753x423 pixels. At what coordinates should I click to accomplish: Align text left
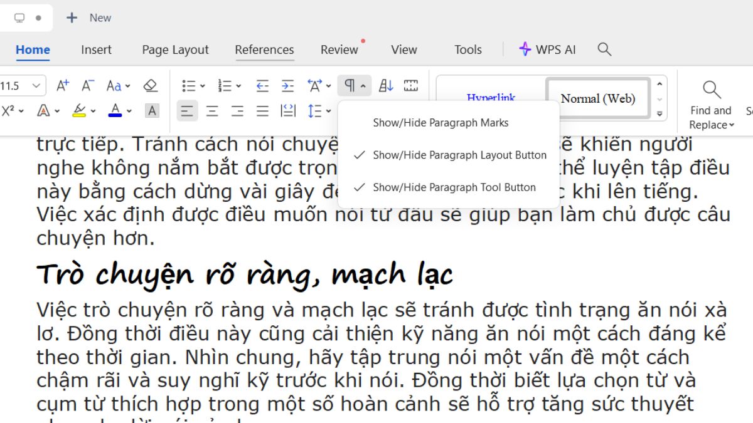click(x=187, y=112)
